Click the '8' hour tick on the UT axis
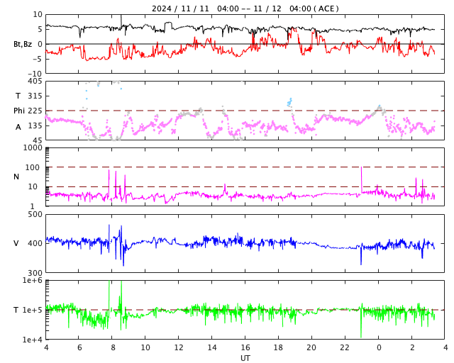This screenshot has height=363, width=454. click(113, 347)
